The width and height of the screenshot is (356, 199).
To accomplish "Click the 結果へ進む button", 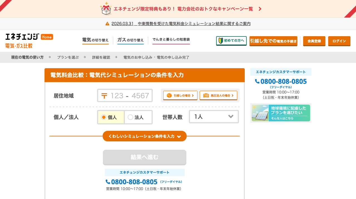I will tap(145, 157).
